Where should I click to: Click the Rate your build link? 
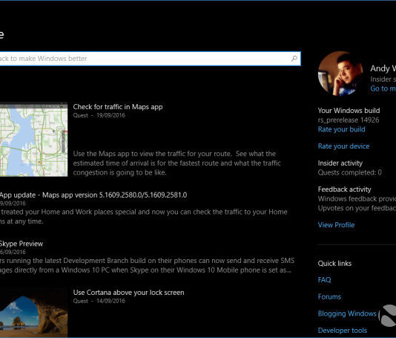tap(341, 129)
